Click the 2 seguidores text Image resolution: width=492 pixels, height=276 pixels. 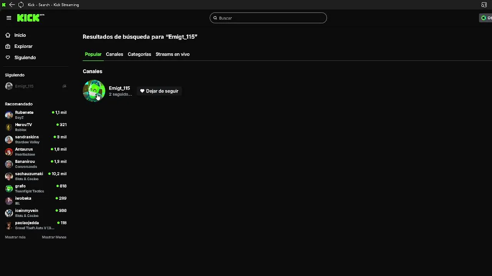pyautogui.click(x=120, y=94)
